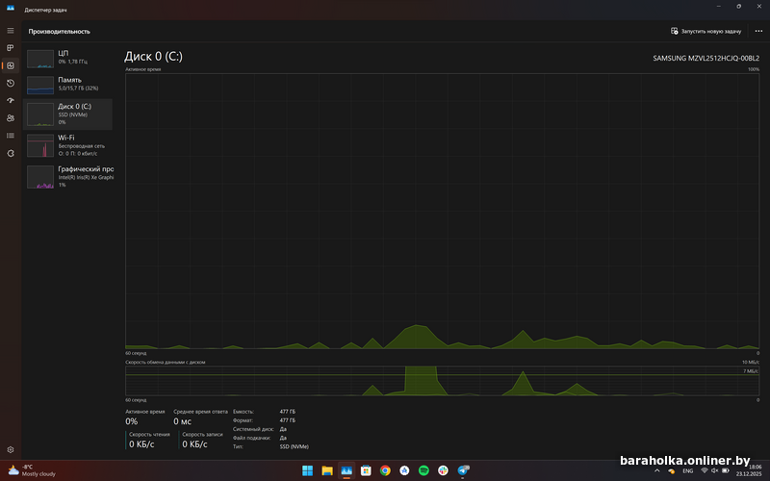Click the disk active time graph
770x481 pixels.
click(x=443, y=210)
